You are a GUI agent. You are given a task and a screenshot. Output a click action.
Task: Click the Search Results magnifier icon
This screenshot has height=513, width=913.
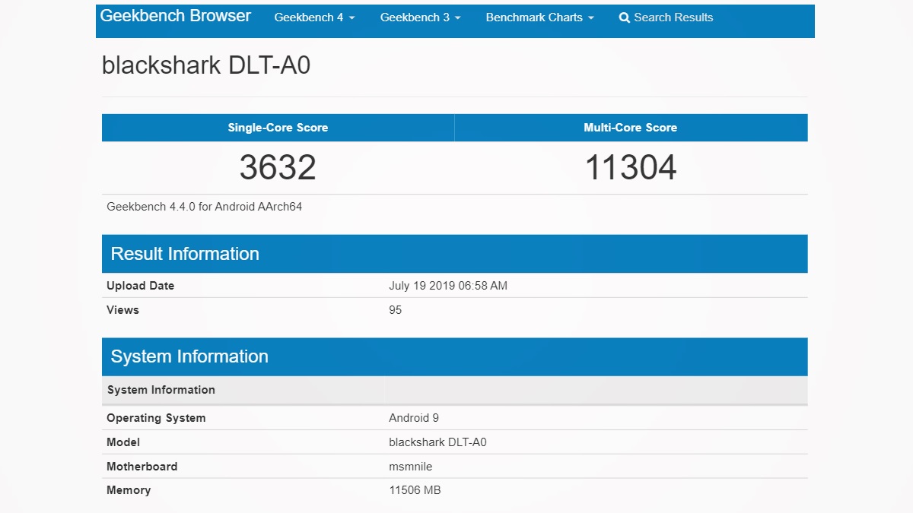coord(625,17)
